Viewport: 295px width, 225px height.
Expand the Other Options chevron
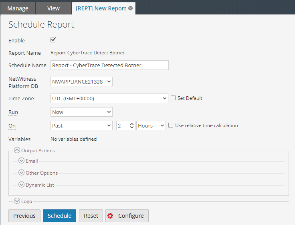tap(21, 173)
